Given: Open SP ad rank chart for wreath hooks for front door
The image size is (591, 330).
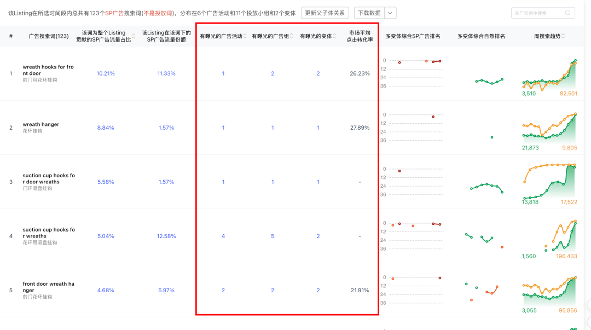Looking at the screenshot, I should 413,73.
